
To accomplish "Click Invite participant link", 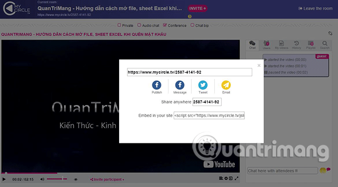I will point(107,179).
